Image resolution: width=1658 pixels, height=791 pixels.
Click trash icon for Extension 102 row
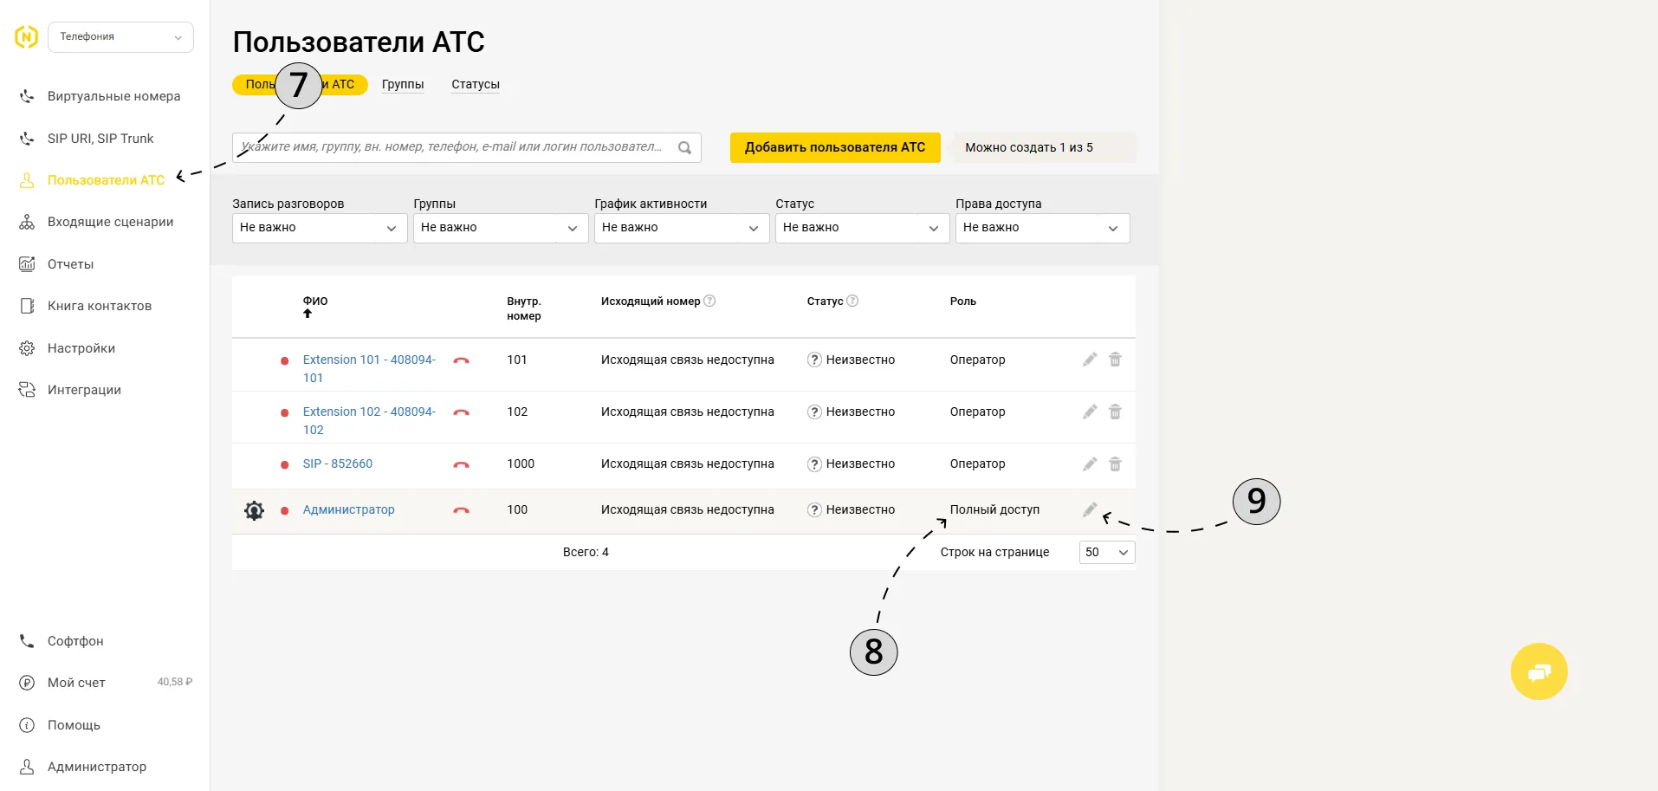[1115, 412]
